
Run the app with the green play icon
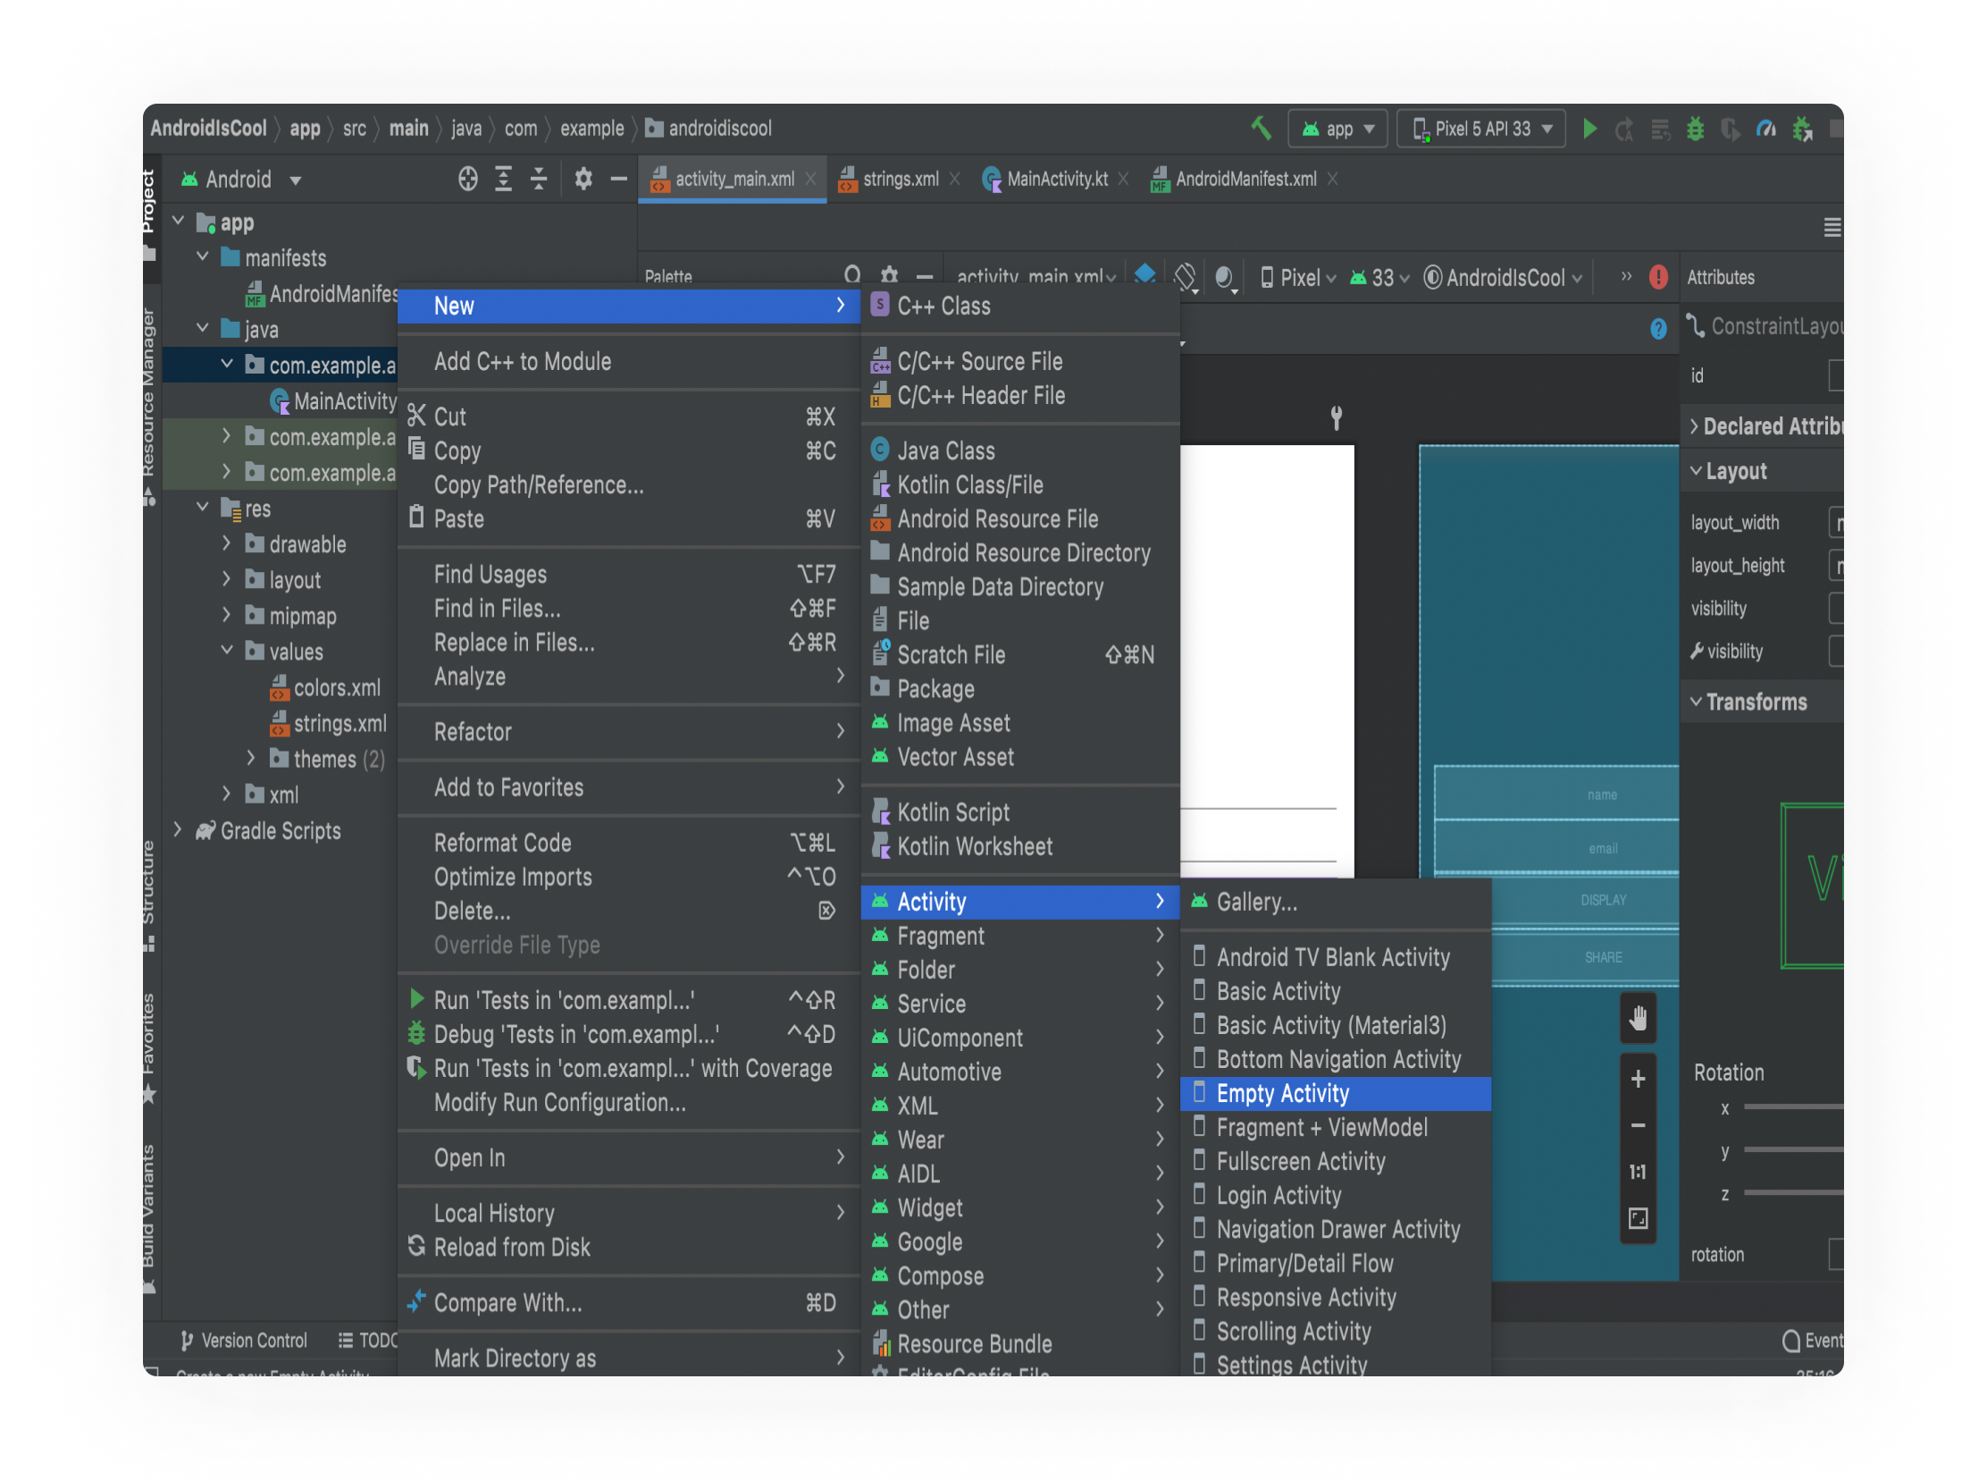(x=1589, y=128)
